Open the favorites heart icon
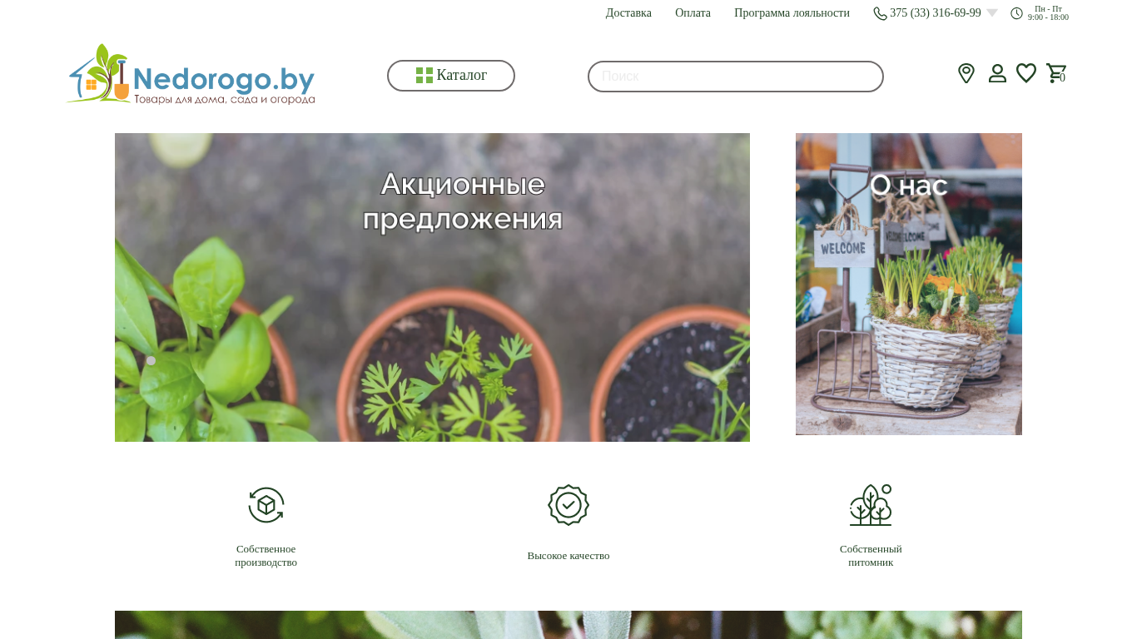Screen dimensions: 1137x639 point(1026,73)
